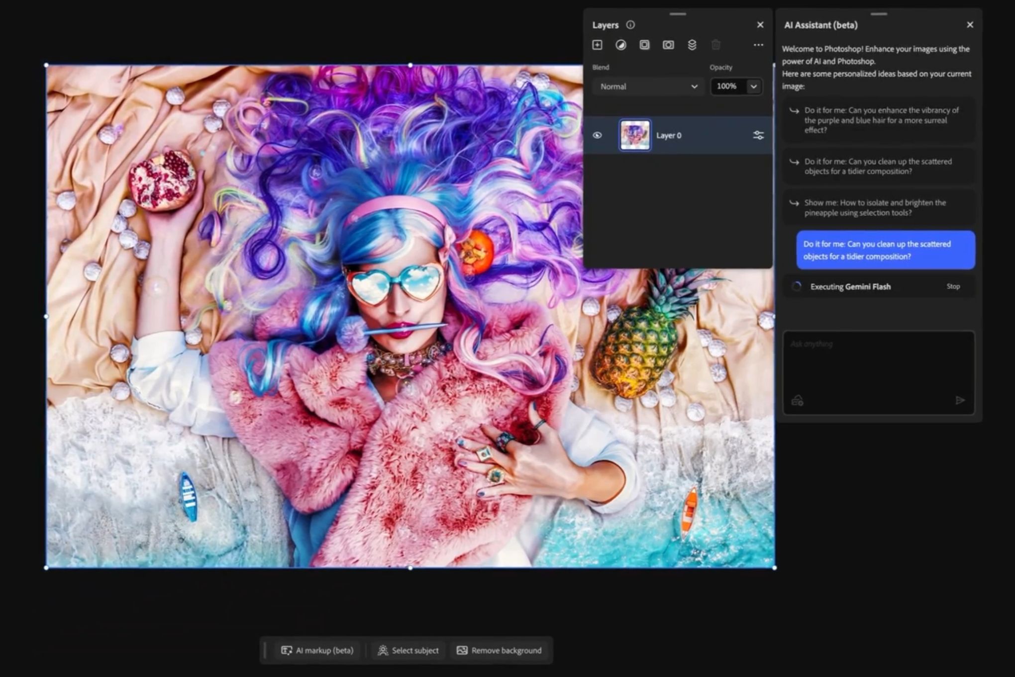This screenshot has height=677, width=1015.
Task: Click the trash icon in the Layers panel
Action: point(716,45)
